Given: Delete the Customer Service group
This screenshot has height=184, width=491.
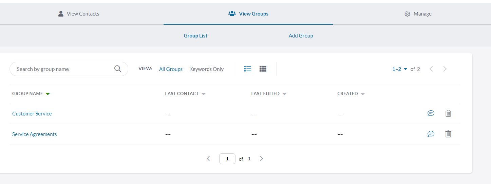Looking at the screenshot, I should point(448,113).
